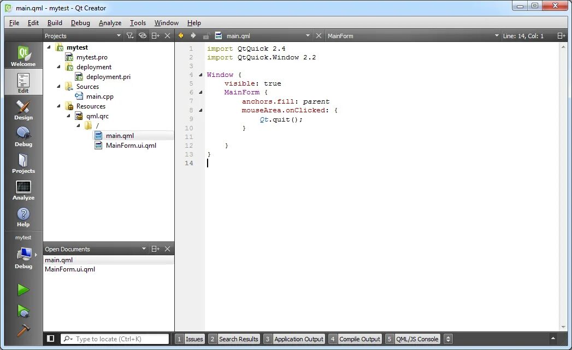Viewport: 572px width, 350px height.
Task: Collapse the mytest project node
Action: point(49,47)
